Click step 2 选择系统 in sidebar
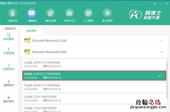Screen dimensions: 170x112 click(9, 67)
